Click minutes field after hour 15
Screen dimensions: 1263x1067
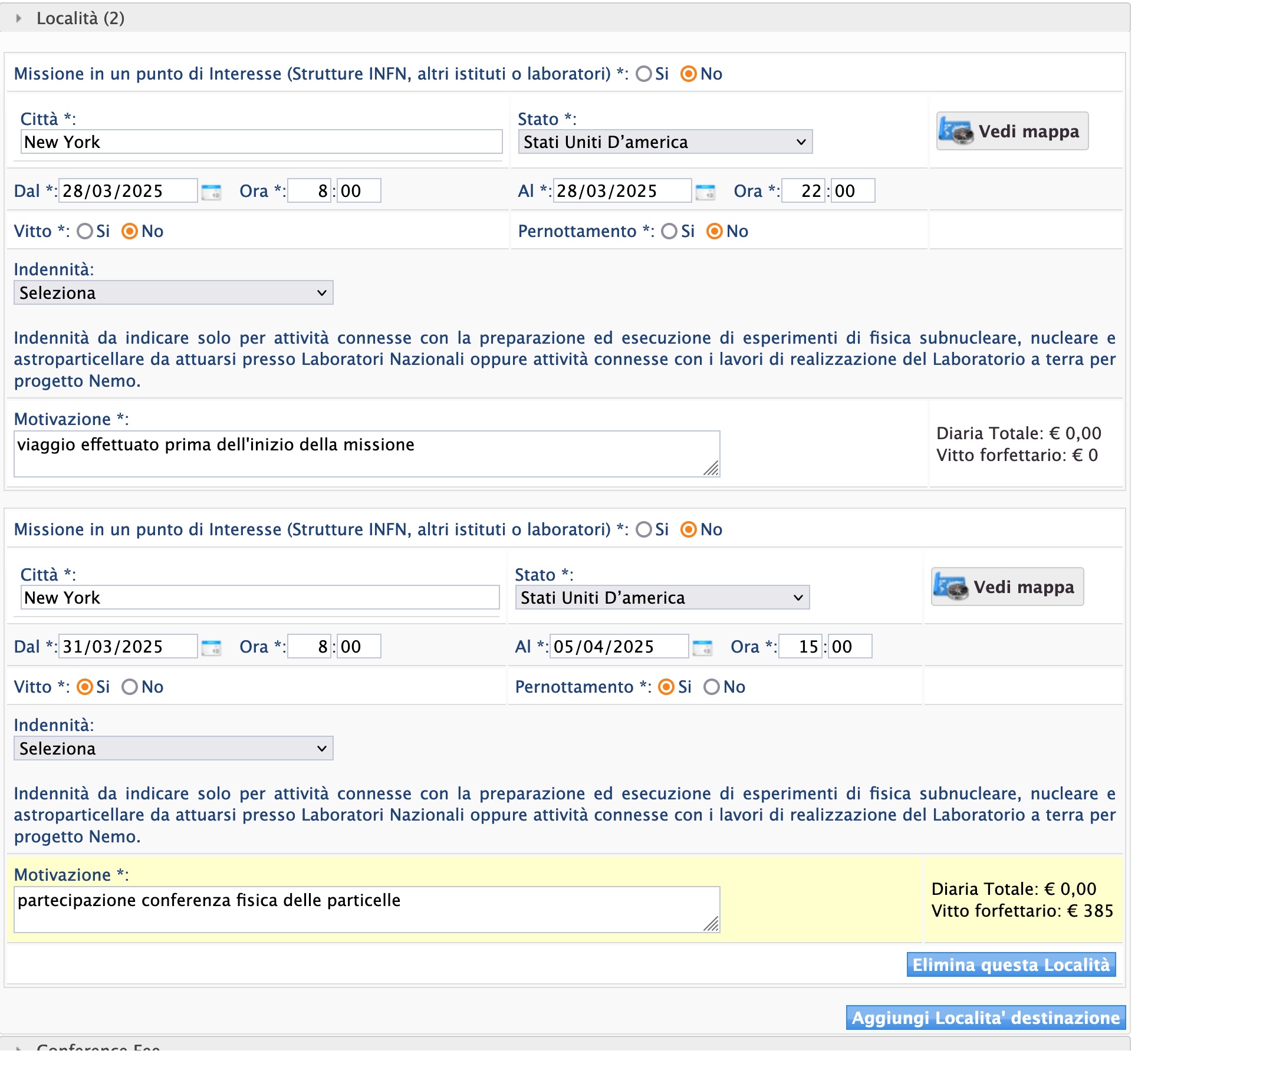pos(850,647)
